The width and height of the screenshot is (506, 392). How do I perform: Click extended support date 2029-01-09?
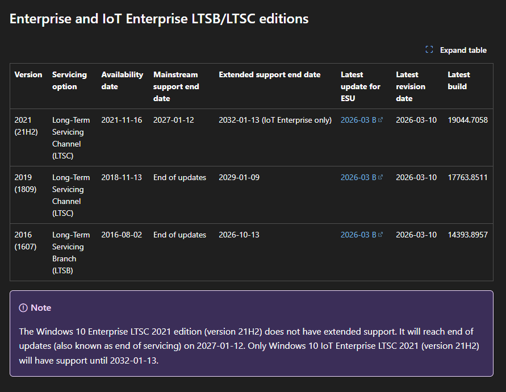239,178
